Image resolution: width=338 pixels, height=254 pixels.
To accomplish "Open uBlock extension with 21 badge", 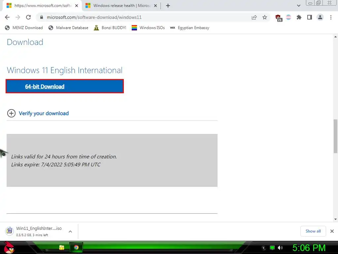I will pyautogui.click(x=279, y=18).
